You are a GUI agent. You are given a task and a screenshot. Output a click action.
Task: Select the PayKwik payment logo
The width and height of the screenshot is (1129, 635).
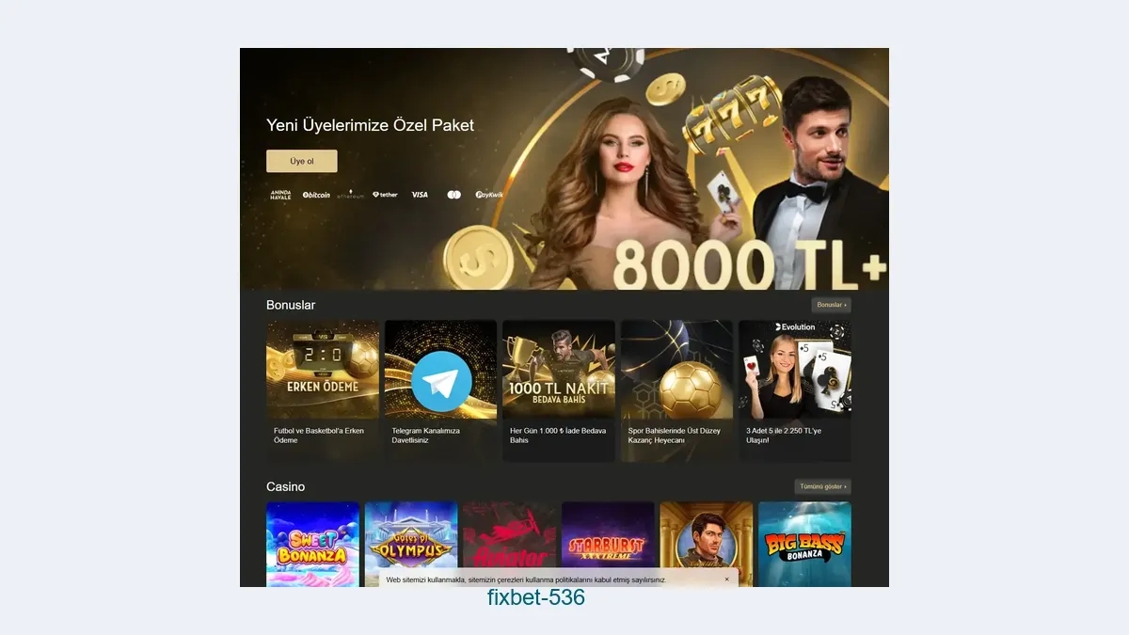[x=489, y=195]
